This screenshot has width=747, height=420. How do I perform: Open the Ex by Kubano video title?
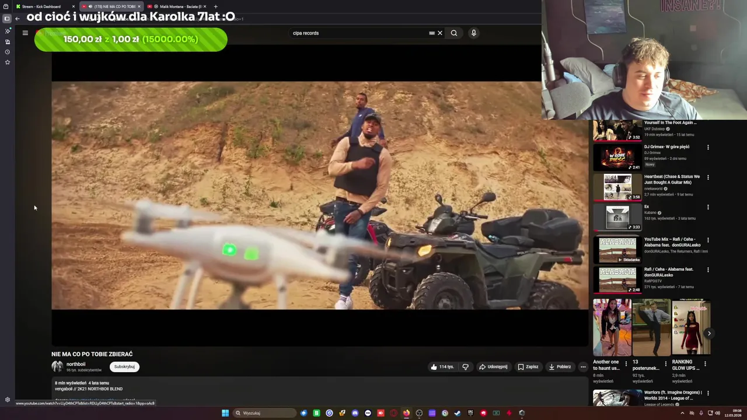click(647, 206)
